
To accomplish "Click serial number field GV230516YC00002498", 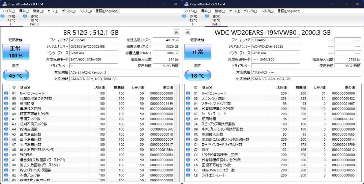I will [94, 46].
